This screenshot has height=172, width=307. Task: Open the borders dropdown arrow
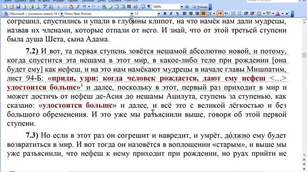pos(264,13)
